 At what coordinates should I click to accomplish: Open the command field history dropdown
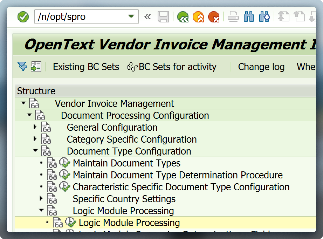coord(131,16)
